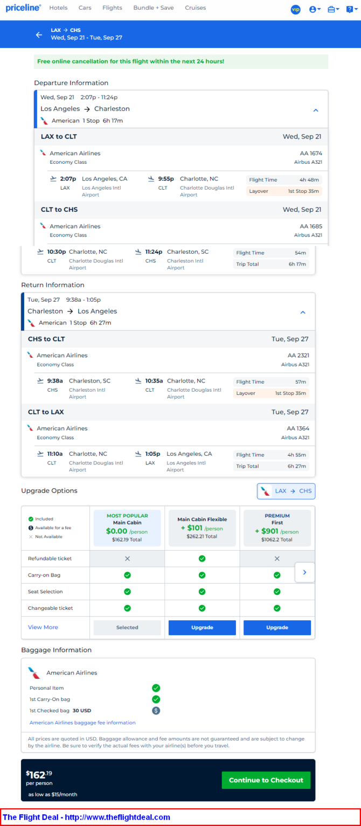Click Main Cabin refundable X mark

127,559
